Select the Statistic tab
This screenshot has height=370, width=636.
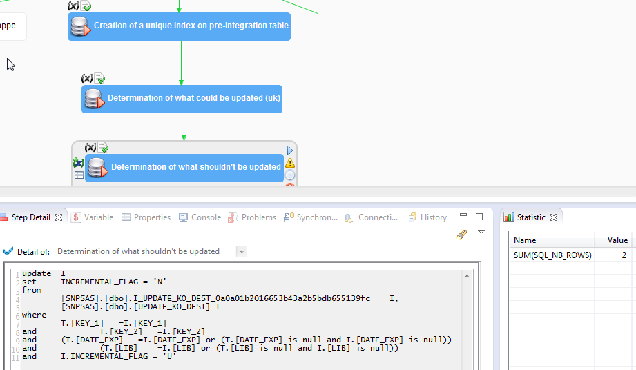tap(531, 217)
